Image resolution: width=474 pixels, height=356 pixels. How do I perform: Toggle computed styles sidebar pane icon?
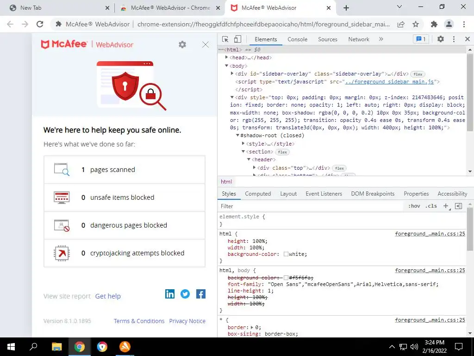click(459, 206)
